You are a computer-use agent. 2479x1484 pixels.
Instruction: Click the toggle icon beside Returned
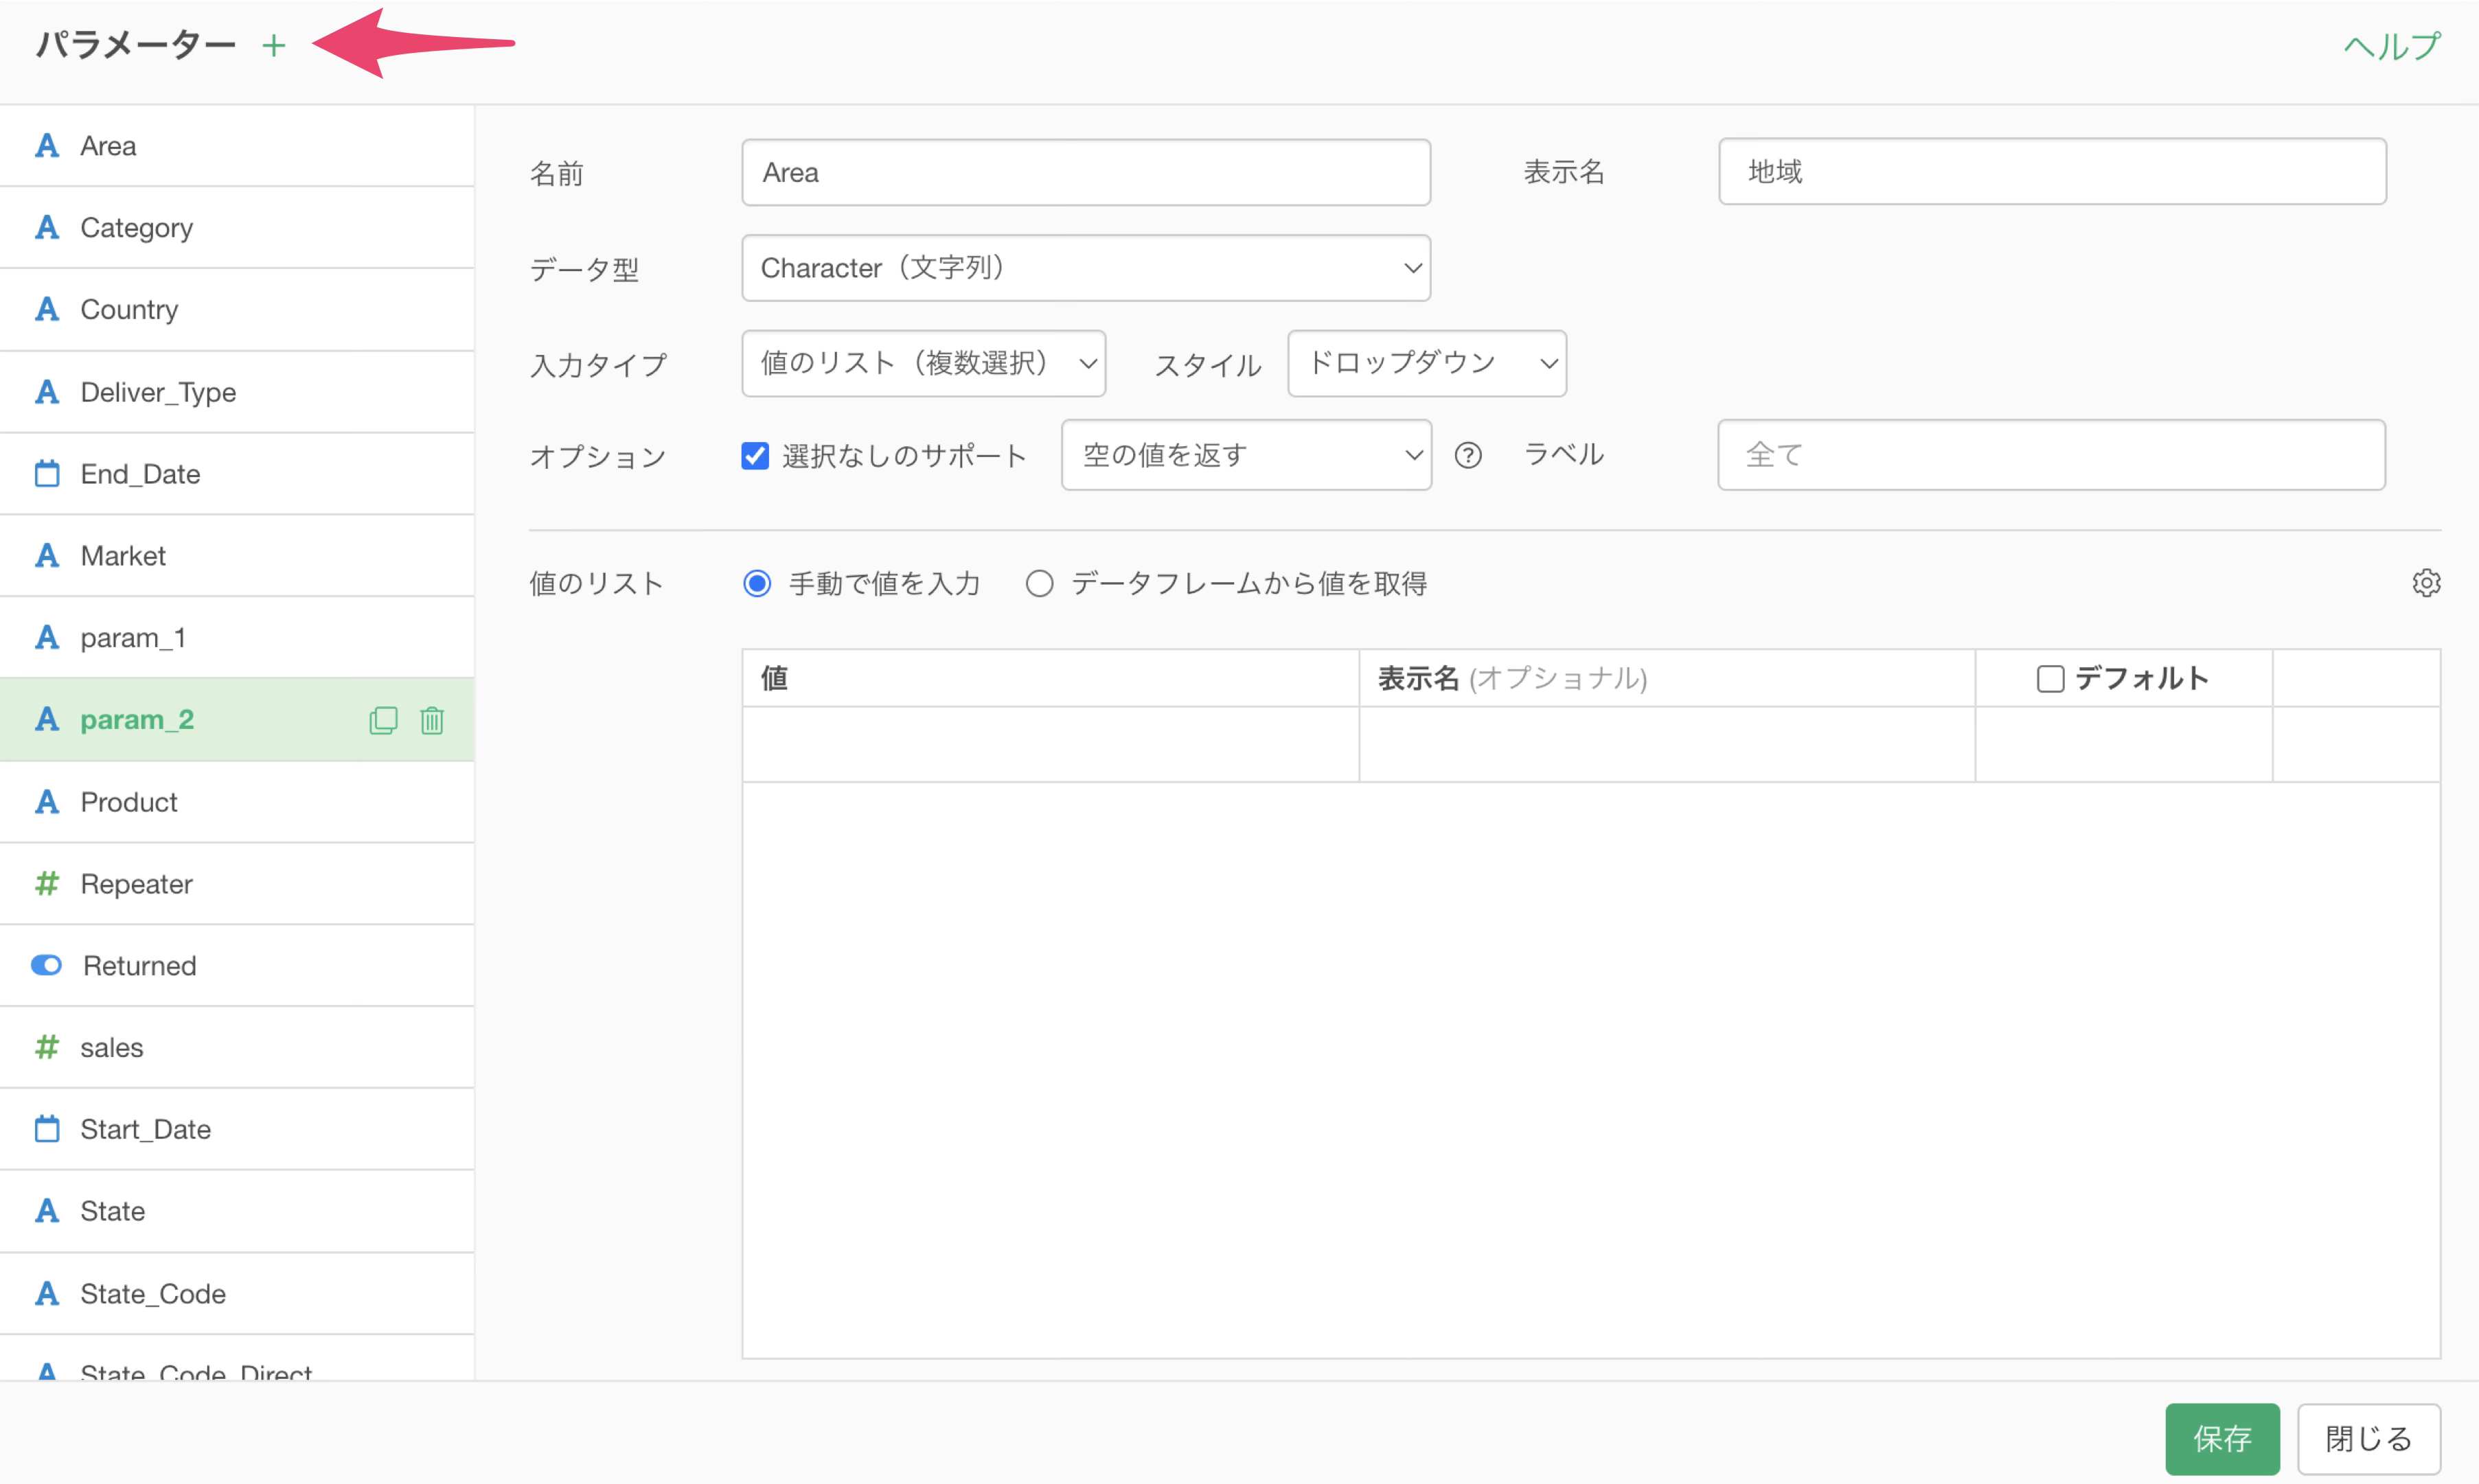point(47,966)
